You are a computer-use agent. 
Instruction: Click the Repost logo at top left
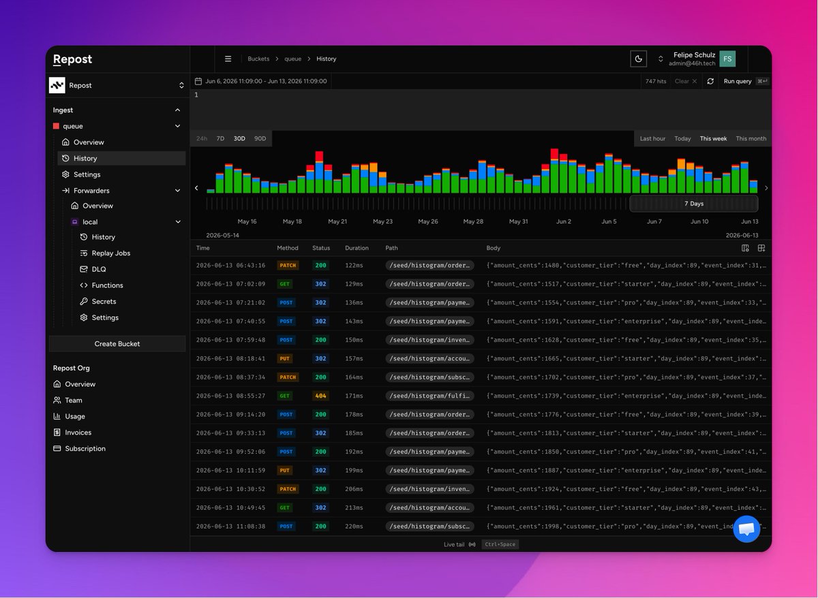point(72,59)
